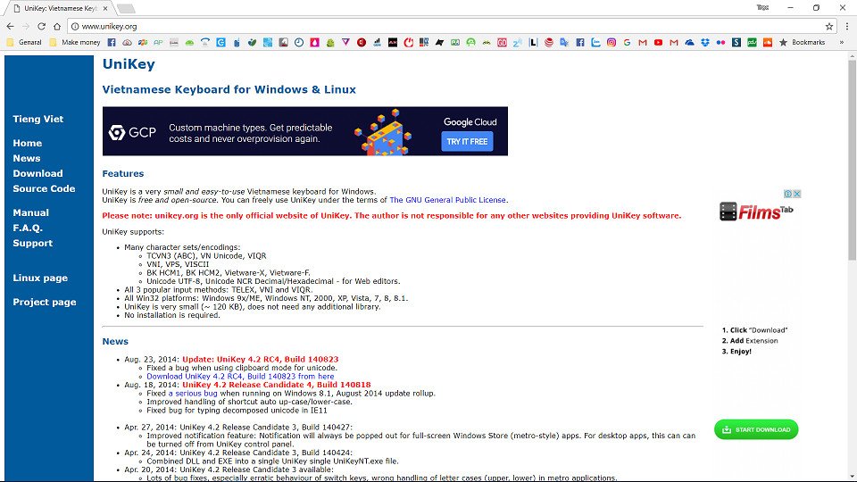Viewport: 857px width, 482px height.
Task: Close the FilmsTab ad with X
Action: 797,194
